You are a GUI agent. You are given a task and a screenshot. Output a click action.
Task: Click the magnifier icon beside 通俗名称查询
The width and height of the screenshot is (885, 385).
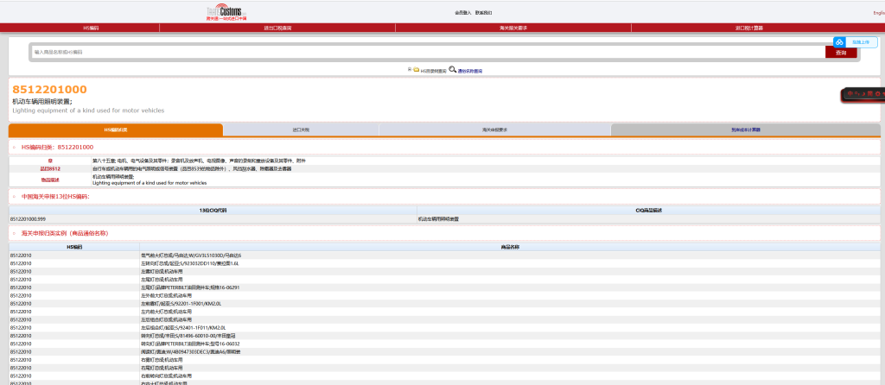point(452,69)
